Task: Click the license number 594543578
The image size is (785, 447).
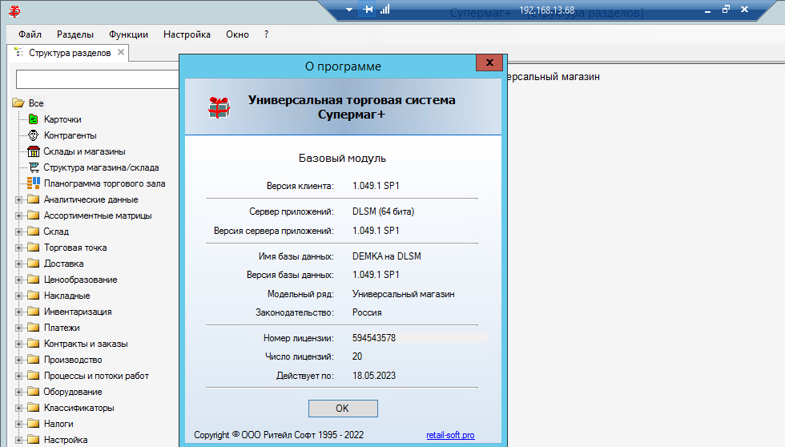Action: click(x=374, y=338)
